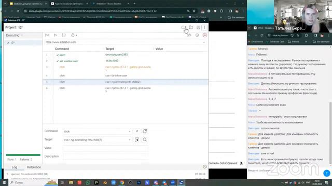Click select target in page icon

[x=137, y=139]
